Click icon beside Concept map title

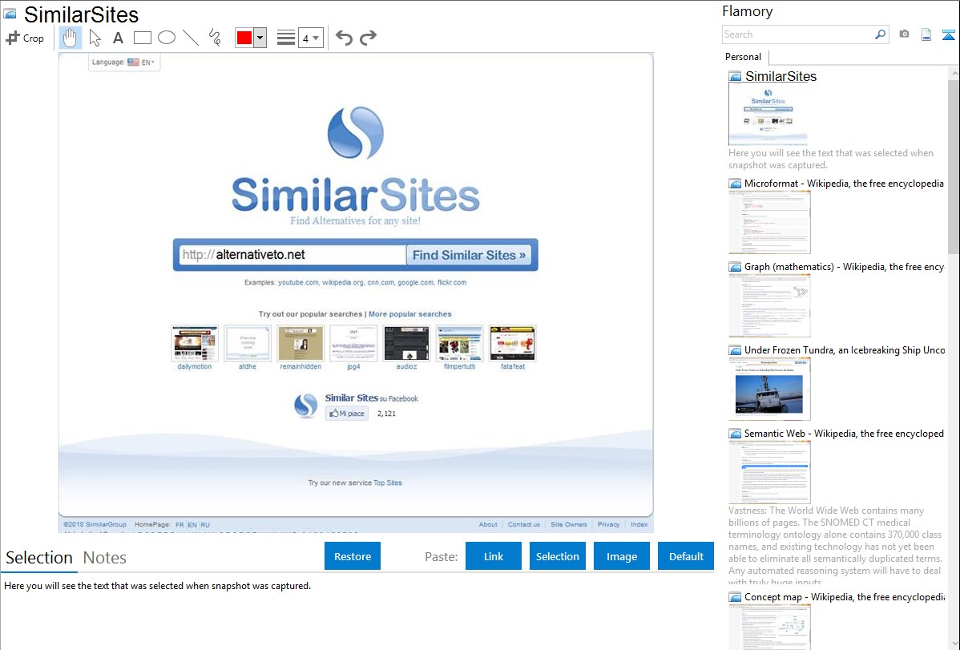point(735,597)
